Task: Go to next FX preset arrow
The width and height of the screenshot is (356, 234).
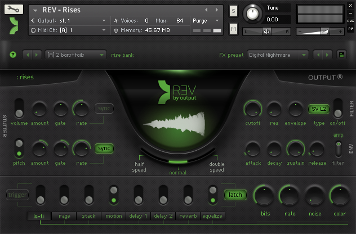Action: (x=328, y=55)
